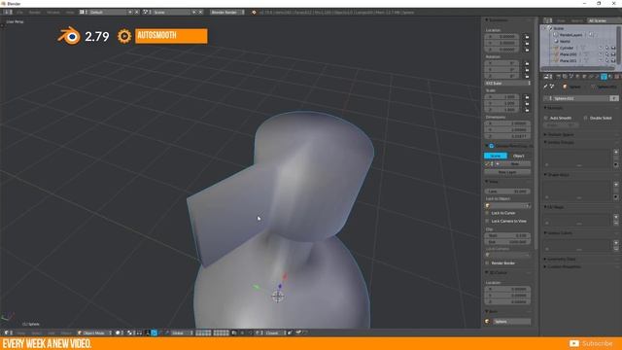Expand the Texture Space panel

pyautogui.click(x=561, y=134)
